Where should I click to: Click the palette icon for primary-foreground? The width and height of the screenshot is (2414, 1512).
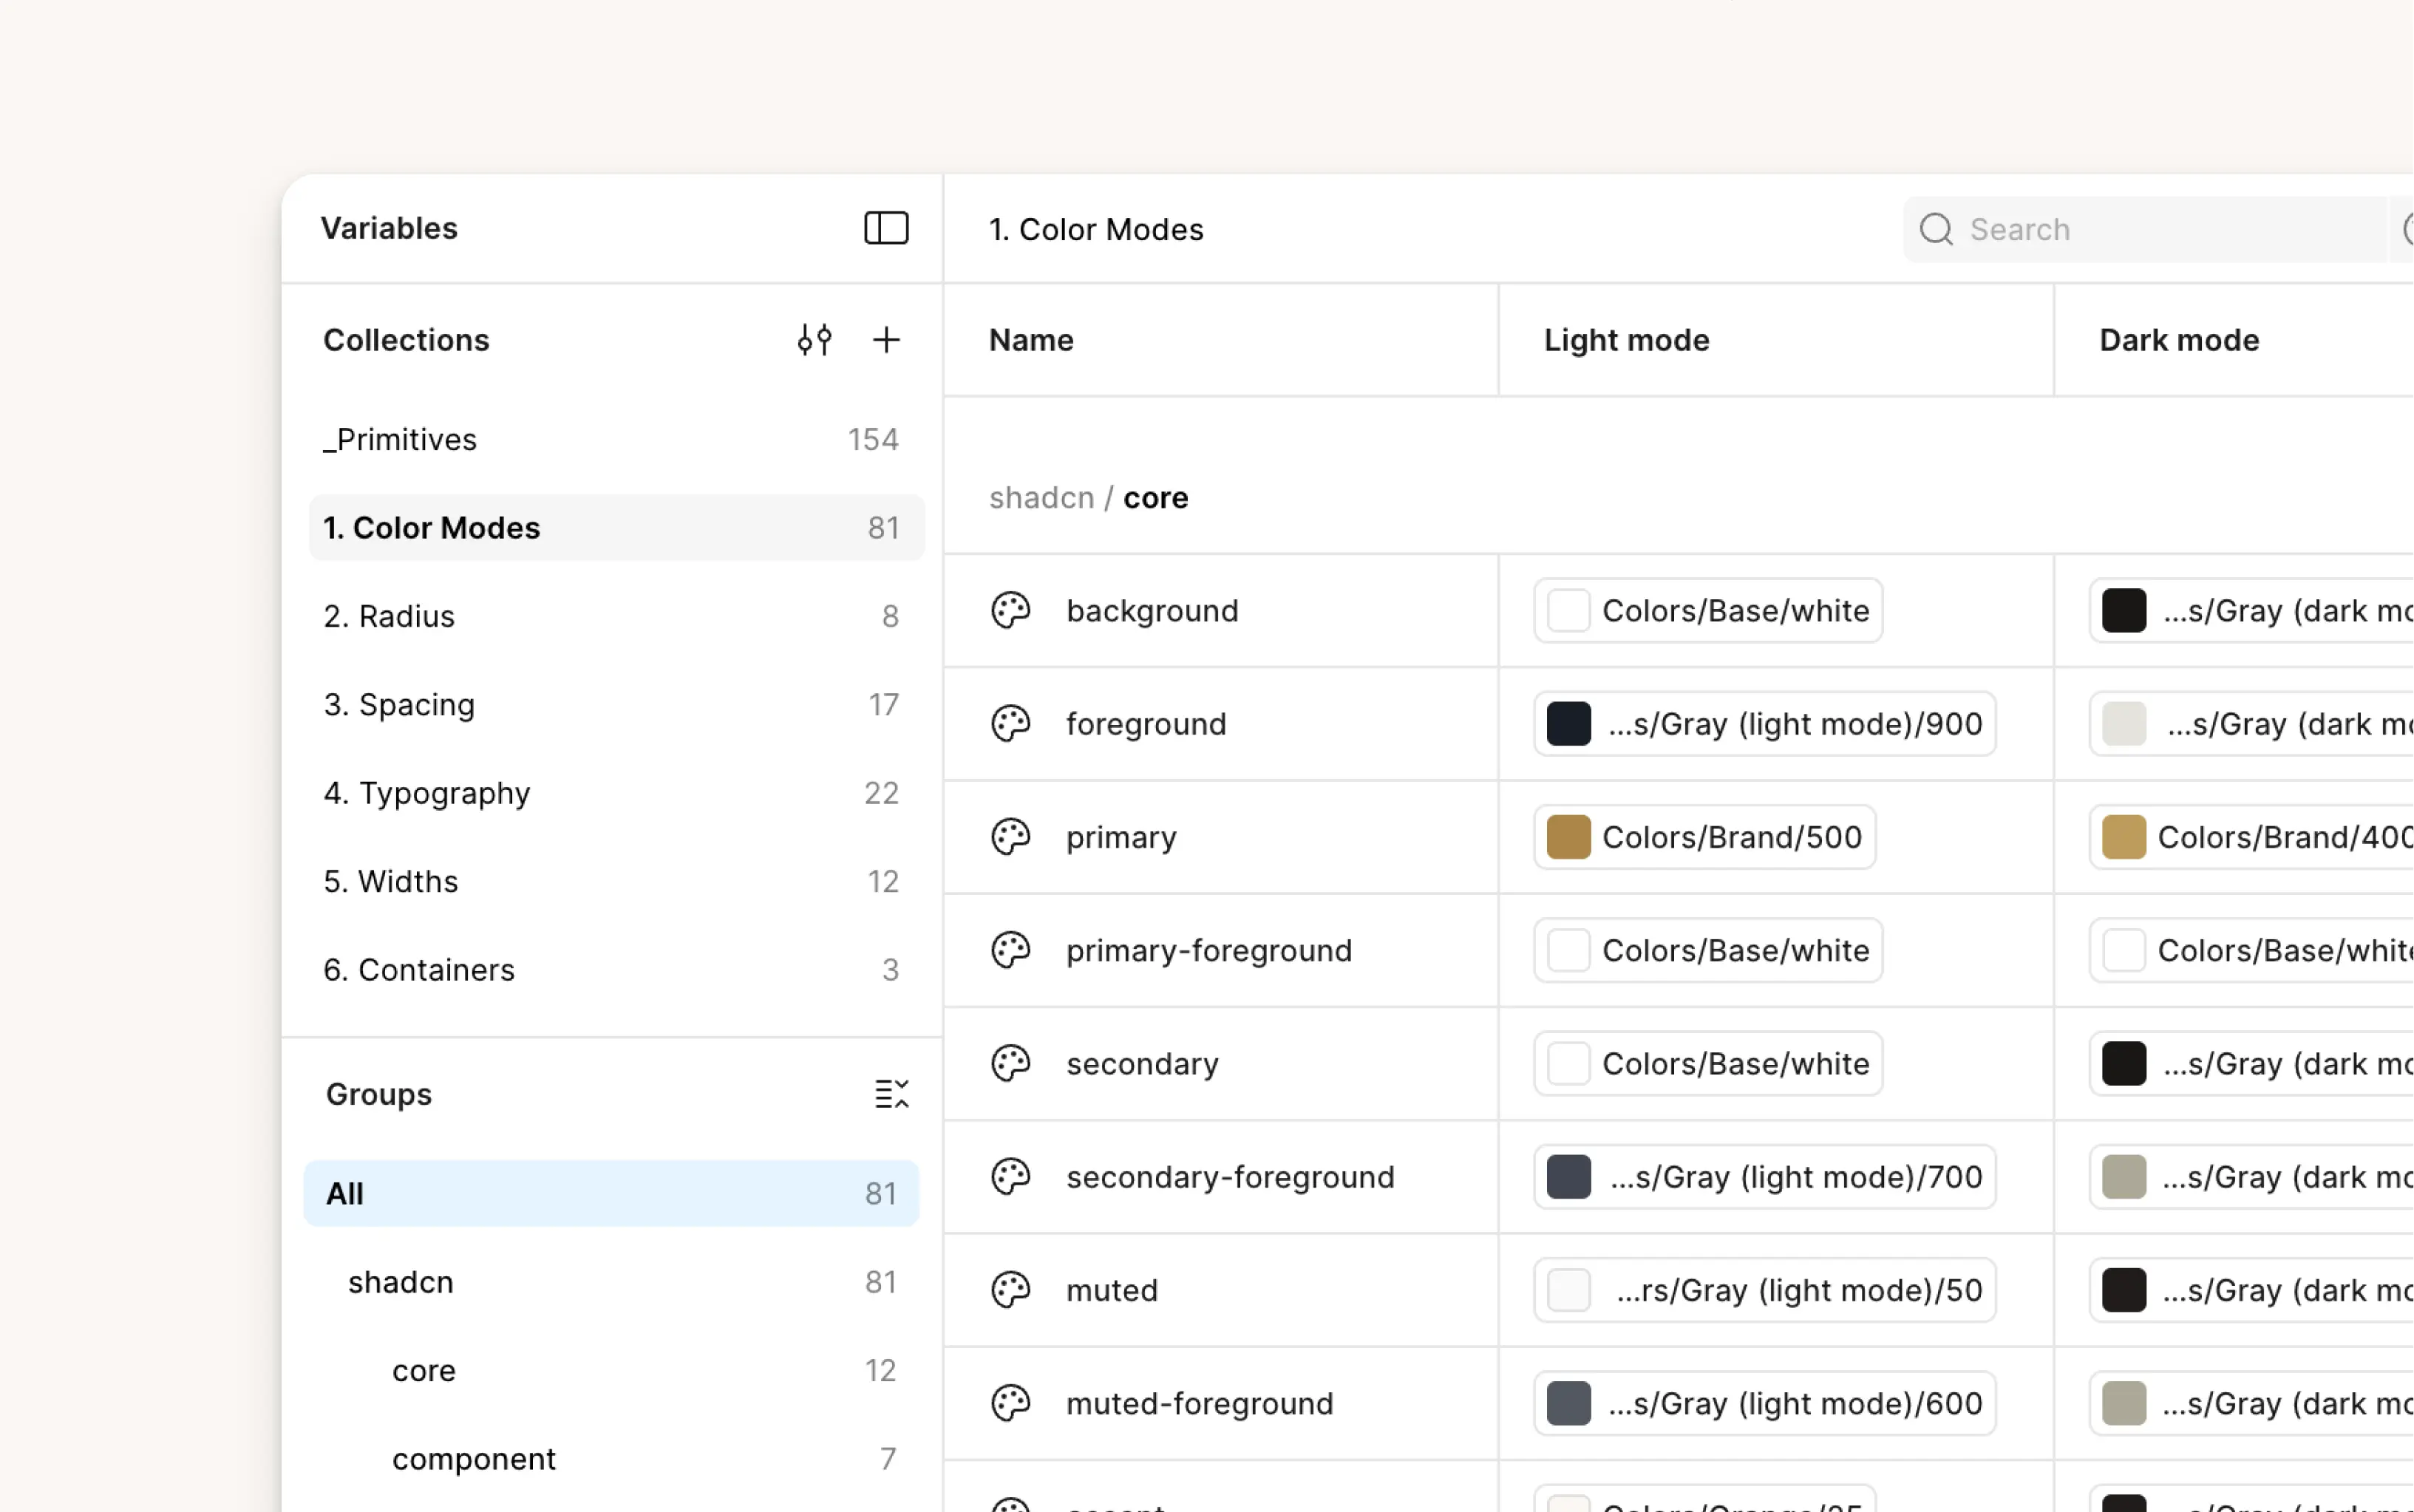click(1010, 950)
